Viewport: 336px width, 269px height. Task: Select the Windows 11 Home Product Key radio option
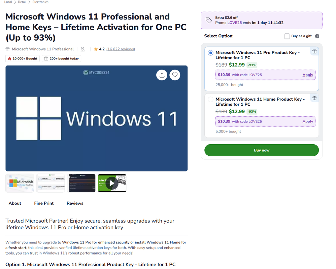210,99
